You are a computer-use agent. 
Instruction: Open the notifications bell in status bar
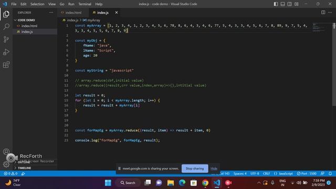tap(330, 173)
